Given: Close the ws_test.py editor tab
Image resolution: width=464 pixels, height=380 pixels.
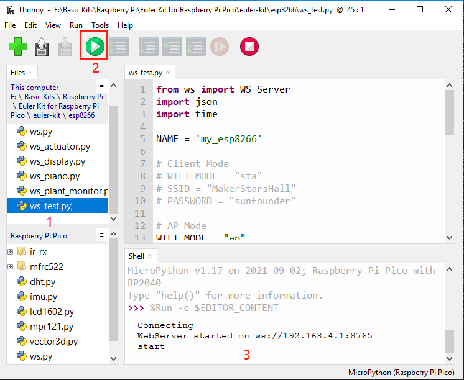Looking at the screenshot, I should coord(168,72).
